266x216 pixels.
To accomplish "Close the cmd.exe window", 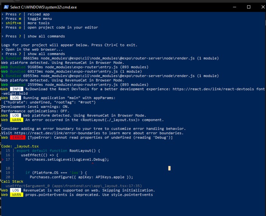I will click(x=263, y=7).
